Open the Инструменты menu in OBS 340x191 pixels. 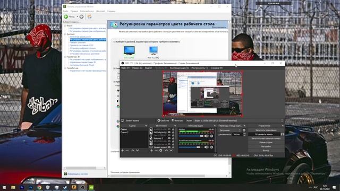[x=200, y=68]
